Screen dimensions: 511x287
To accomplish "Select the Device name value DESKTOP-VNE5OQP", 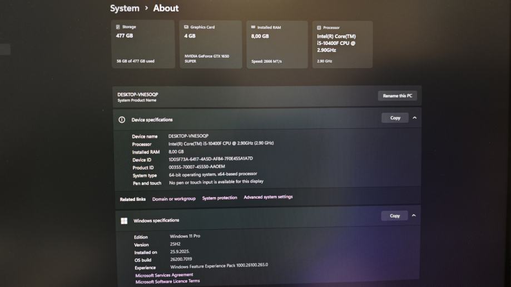I will [188, 136].
